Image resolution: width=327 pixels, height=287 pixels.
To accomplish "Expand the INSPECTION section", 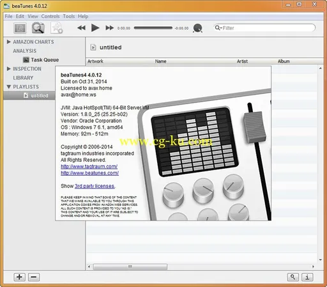I will [9, 69].
